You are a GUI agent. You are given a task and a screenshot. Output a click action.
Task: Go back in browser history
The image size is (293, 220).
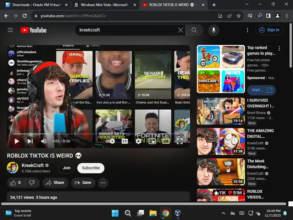point(6,16)
